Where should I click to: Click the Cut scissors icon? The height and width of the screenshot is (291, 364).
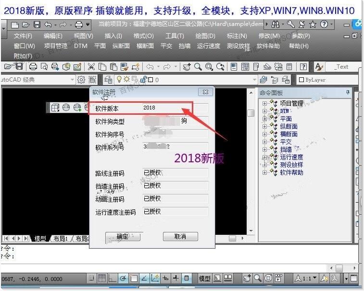[91, 67]
